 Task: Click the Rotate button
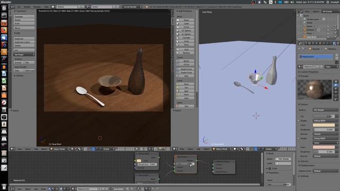coord(24,20)
